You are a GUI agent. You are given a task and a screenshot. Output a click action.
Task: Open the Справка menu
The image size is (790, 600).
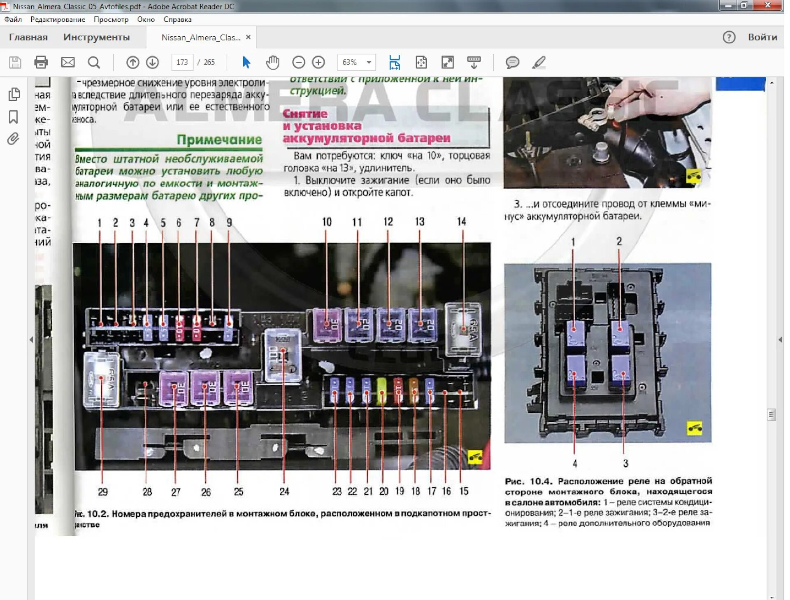(x=177, y=19)
